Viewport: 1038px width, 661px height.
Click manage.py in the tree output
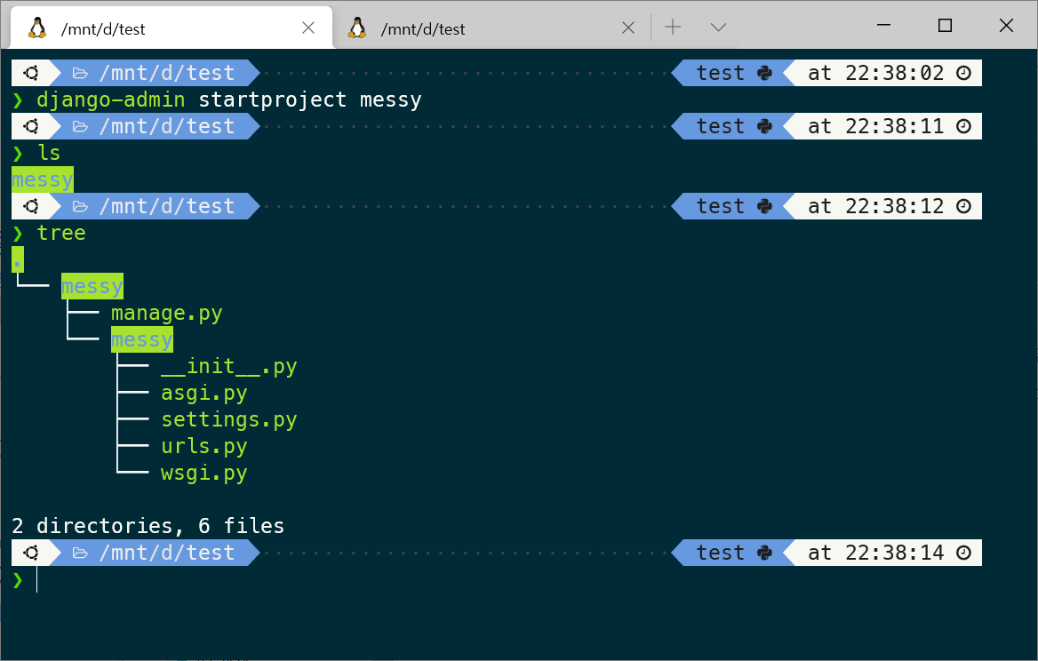click(167, 313)
